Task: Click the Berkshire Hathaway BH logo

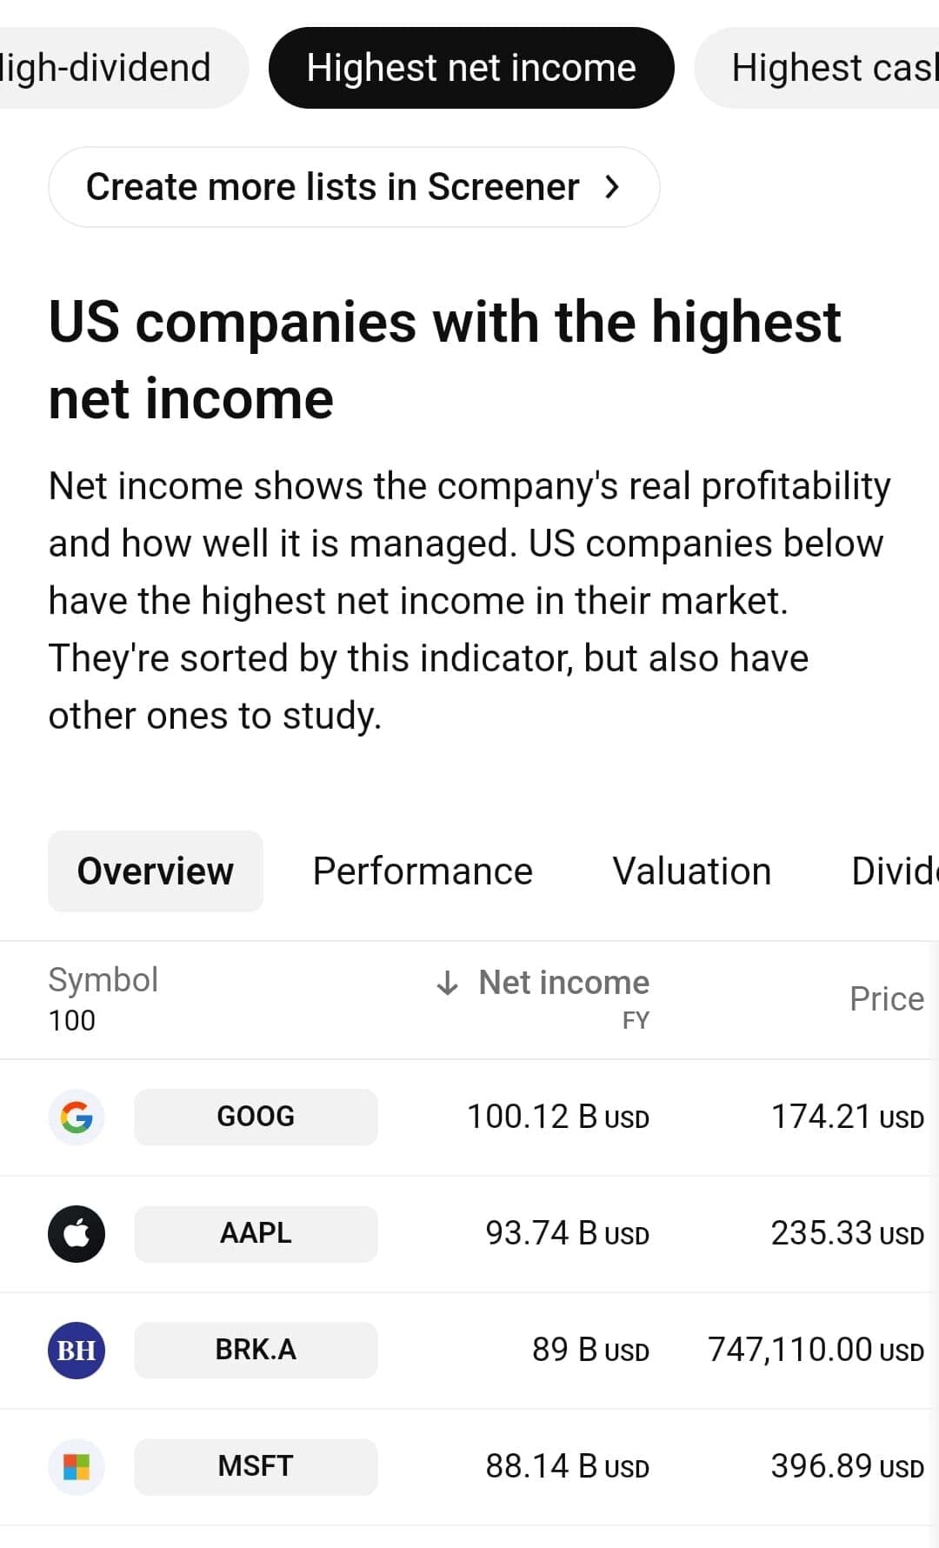Action: pos(77,1350)
